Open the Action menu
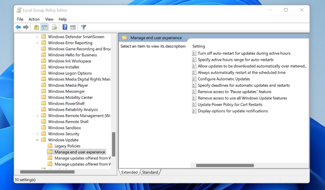Image resolution: width=325 pixels, height=190 pixels. (34, 19)
